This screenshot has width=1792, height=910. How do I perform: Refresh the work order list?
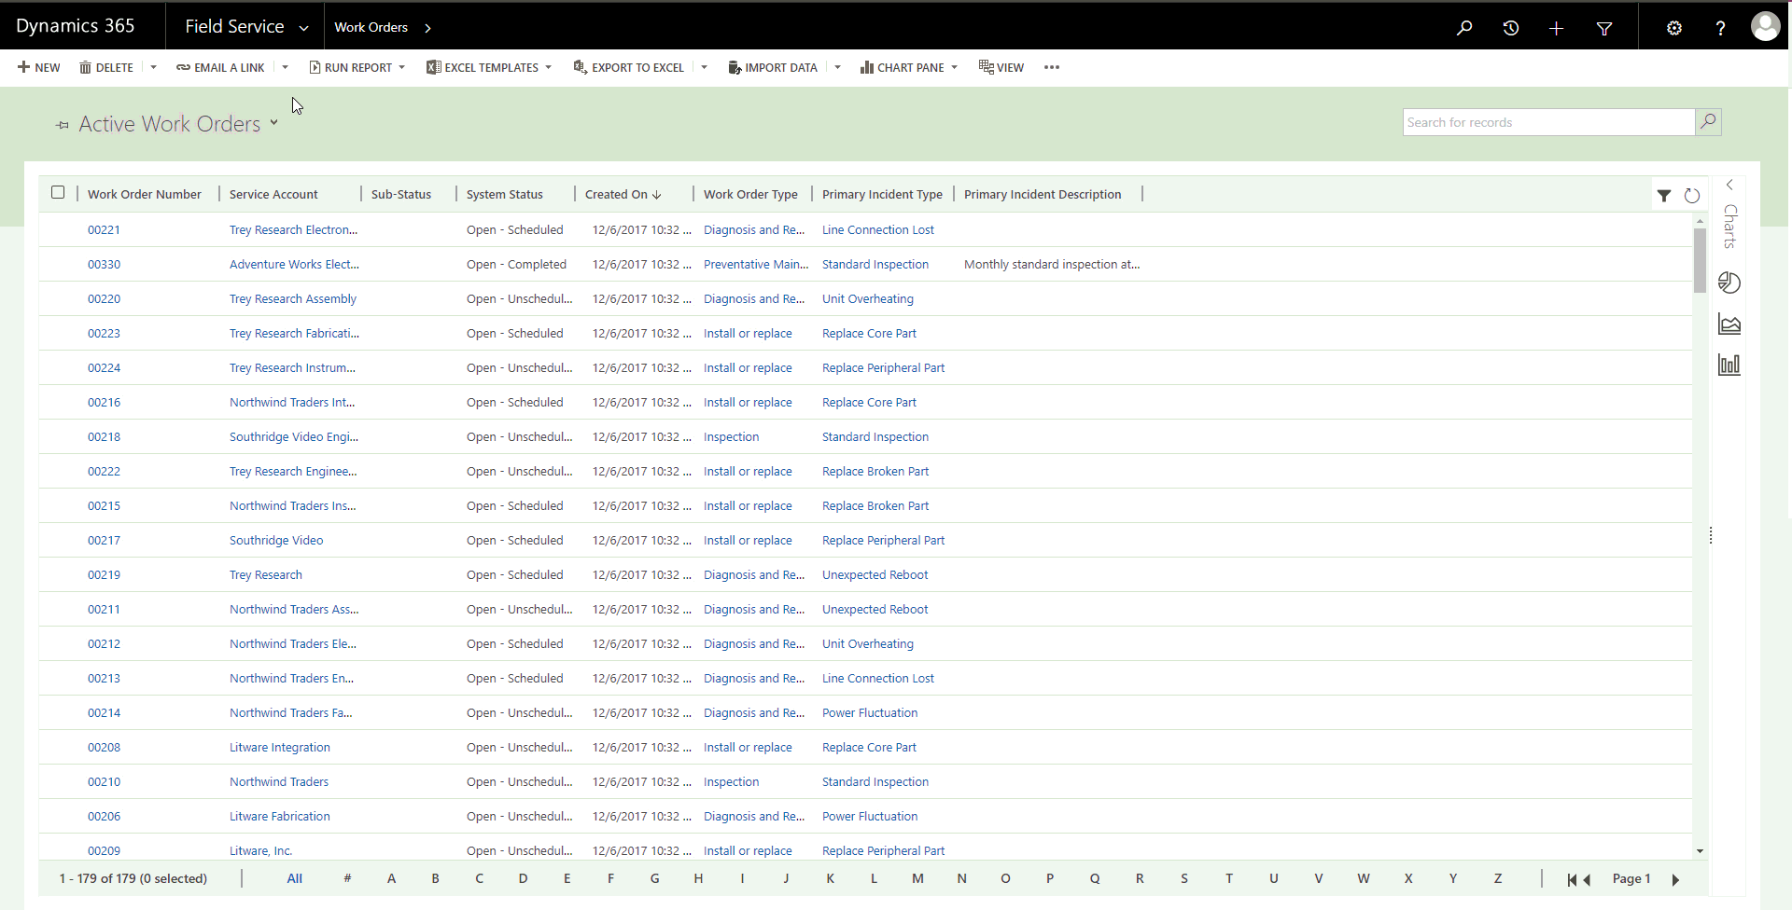tap(1693, 196)
